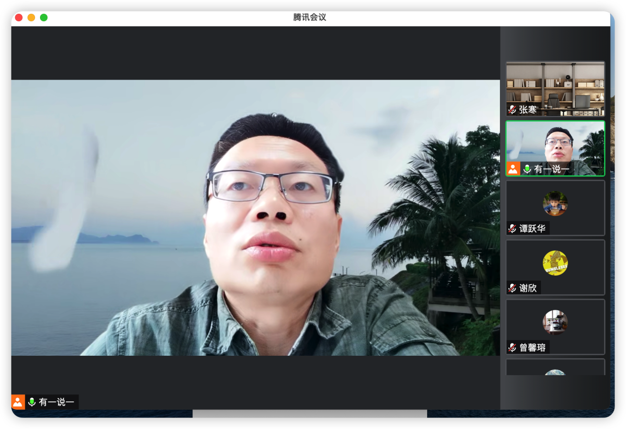Click the green full-screen window button
626x429 pixels.
(44, 18)
